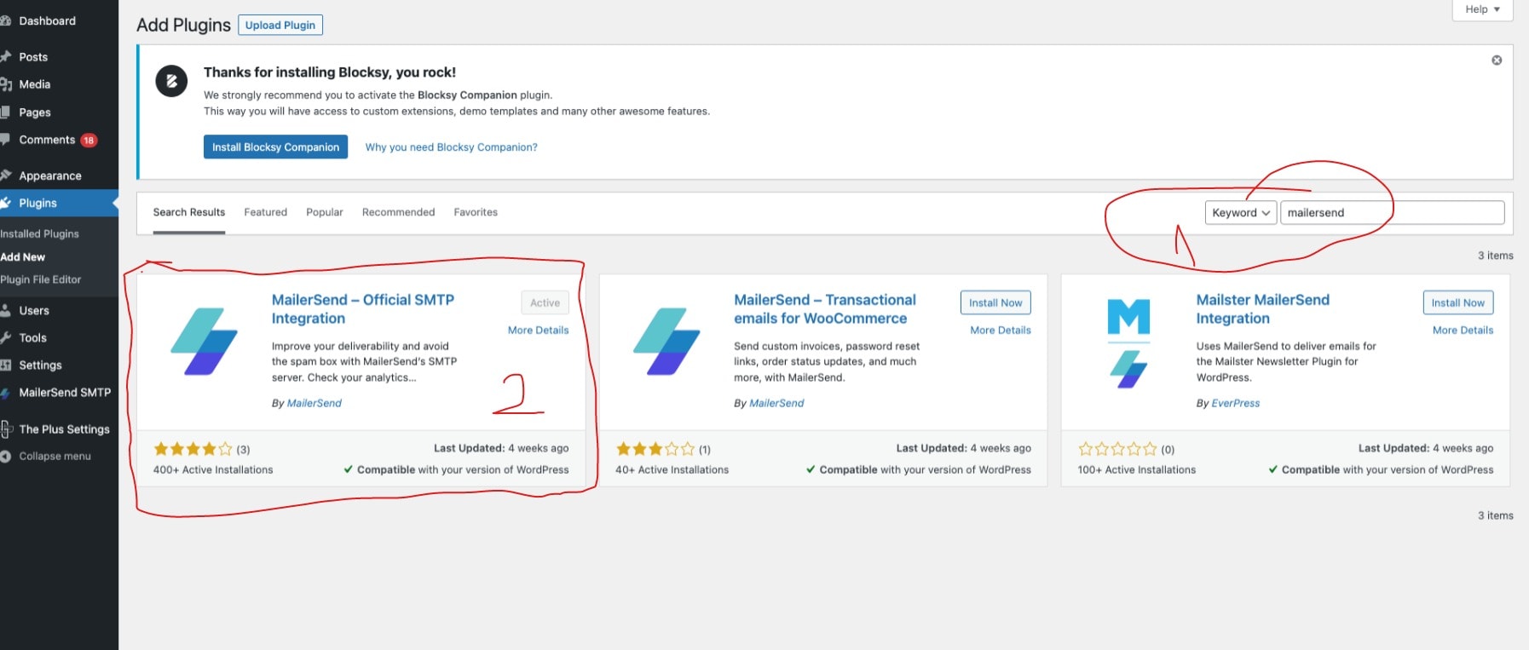Open Comments with 18 pending
The height and width of the screenshot is (650, 1529).
(57, 140)
